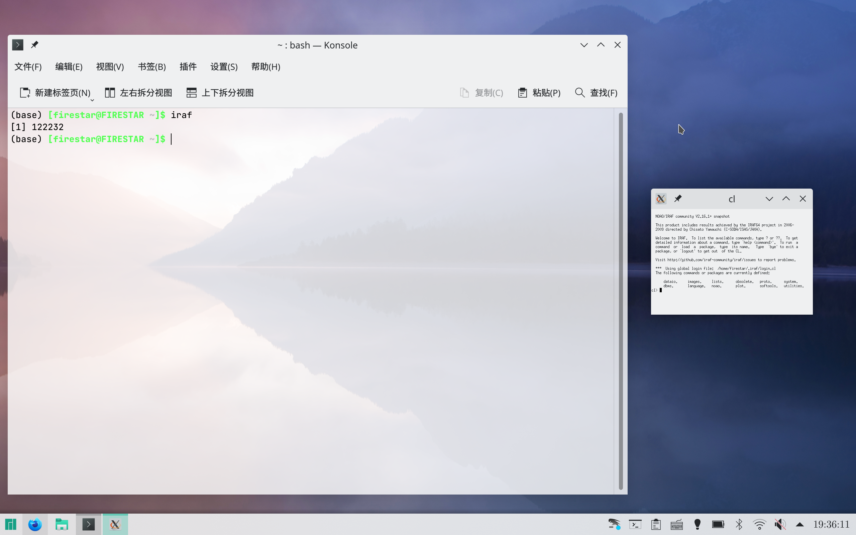Open the 书签(B) menu in Konsole
Screen dimensions: 856x535
tap(152, 67)
